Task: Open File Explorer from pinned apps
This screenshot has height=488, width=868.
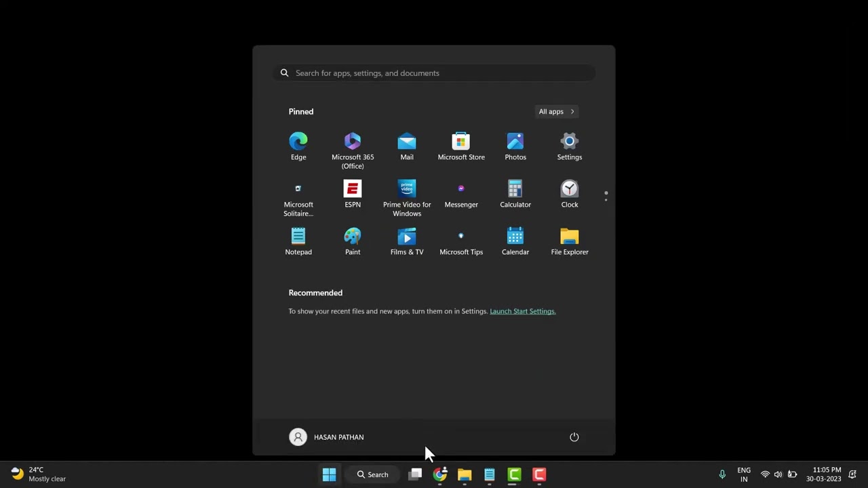Action: [570, 242]
